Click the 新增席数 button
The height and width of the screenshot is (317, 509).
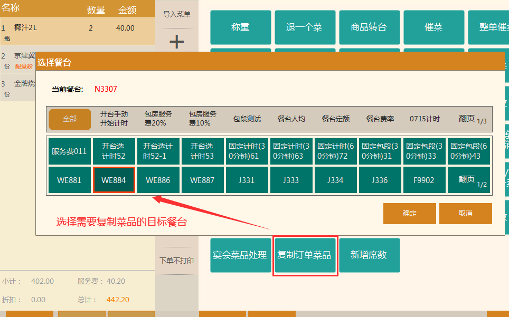point(369,255)
